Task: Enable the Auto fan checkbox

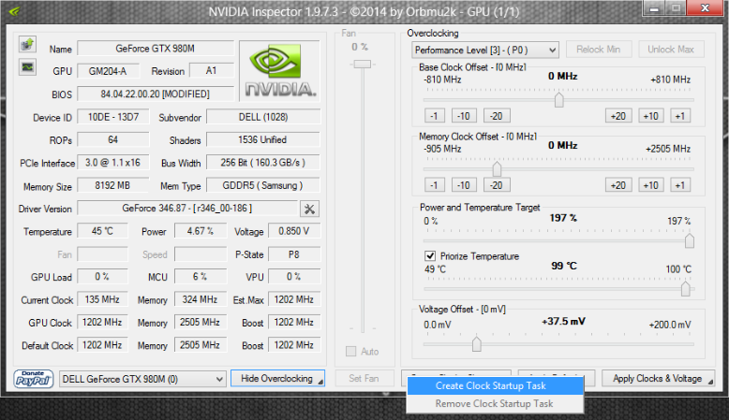Action: pos(351,352)
